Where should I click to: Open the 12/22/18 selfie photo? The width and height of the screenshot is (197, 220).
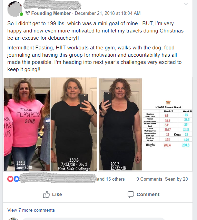pyautogui.click(x=120, y=124)
